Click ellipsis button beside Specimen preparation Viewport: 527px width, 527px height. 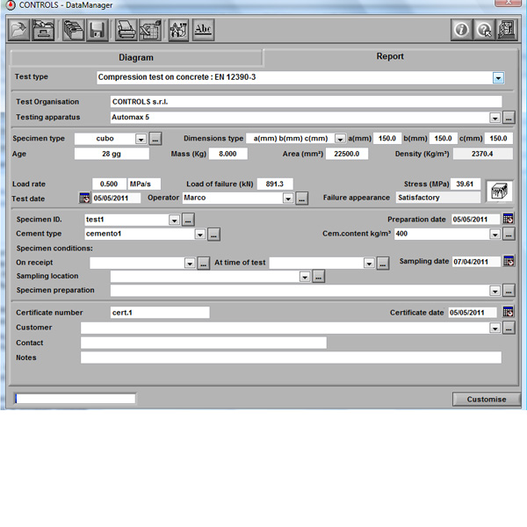(509, 291)
